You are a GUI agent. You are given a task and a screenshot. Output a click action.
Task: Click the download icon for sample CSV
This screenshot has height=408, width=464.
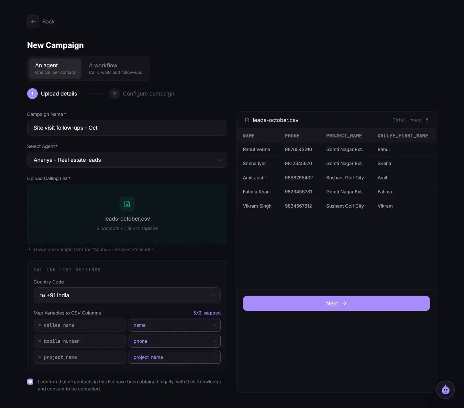pos(29,250)
